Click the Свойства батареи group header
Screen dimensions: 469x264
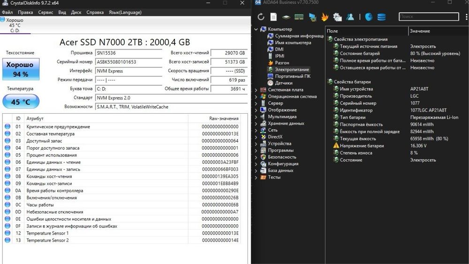tap(349, 82)
